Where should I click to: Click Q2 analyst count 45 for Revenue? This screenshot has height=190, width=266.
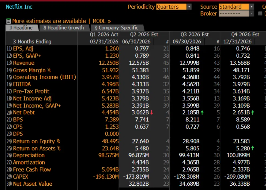[166, 63]
